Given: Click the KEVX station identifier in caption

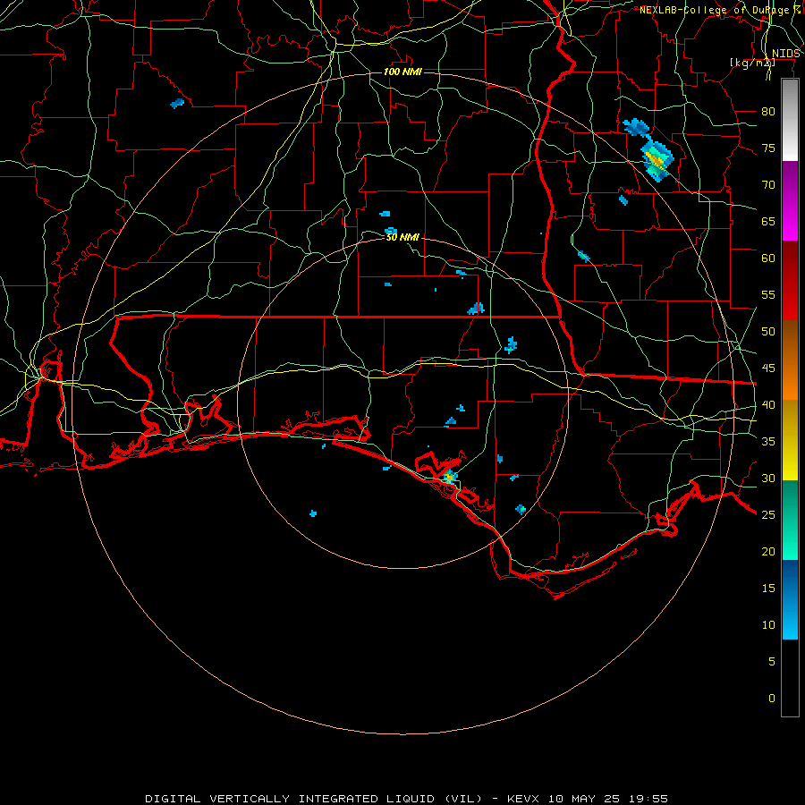Looking at the screenshot, I should click(525, 799).
